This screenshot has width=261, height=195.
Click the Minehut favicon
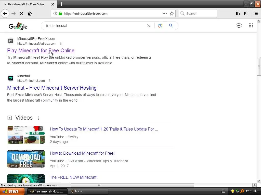click(x=11, y=78)
